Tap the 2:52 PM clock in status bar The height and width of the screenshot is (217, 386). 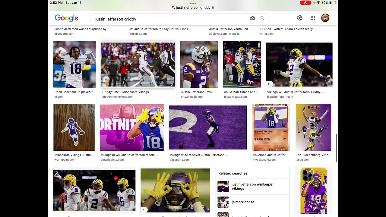tap(56, 3)
